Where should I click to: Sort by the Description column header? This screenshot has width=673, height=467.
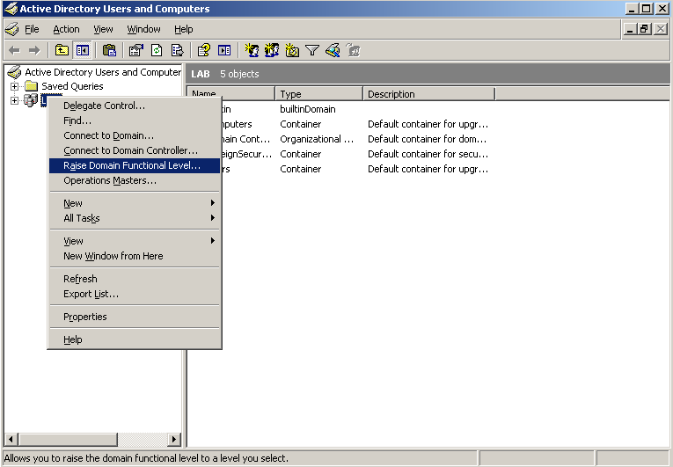click(x=428, y=94)
